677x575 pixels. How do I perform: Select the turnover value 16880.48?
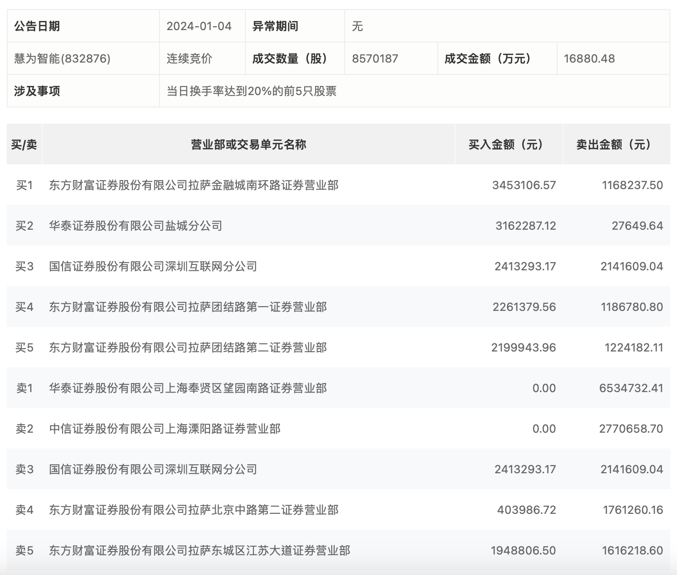pyautogui.click(x=589, y=58)
